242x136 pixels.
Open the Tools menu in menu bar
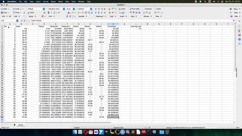pos(73,2)
